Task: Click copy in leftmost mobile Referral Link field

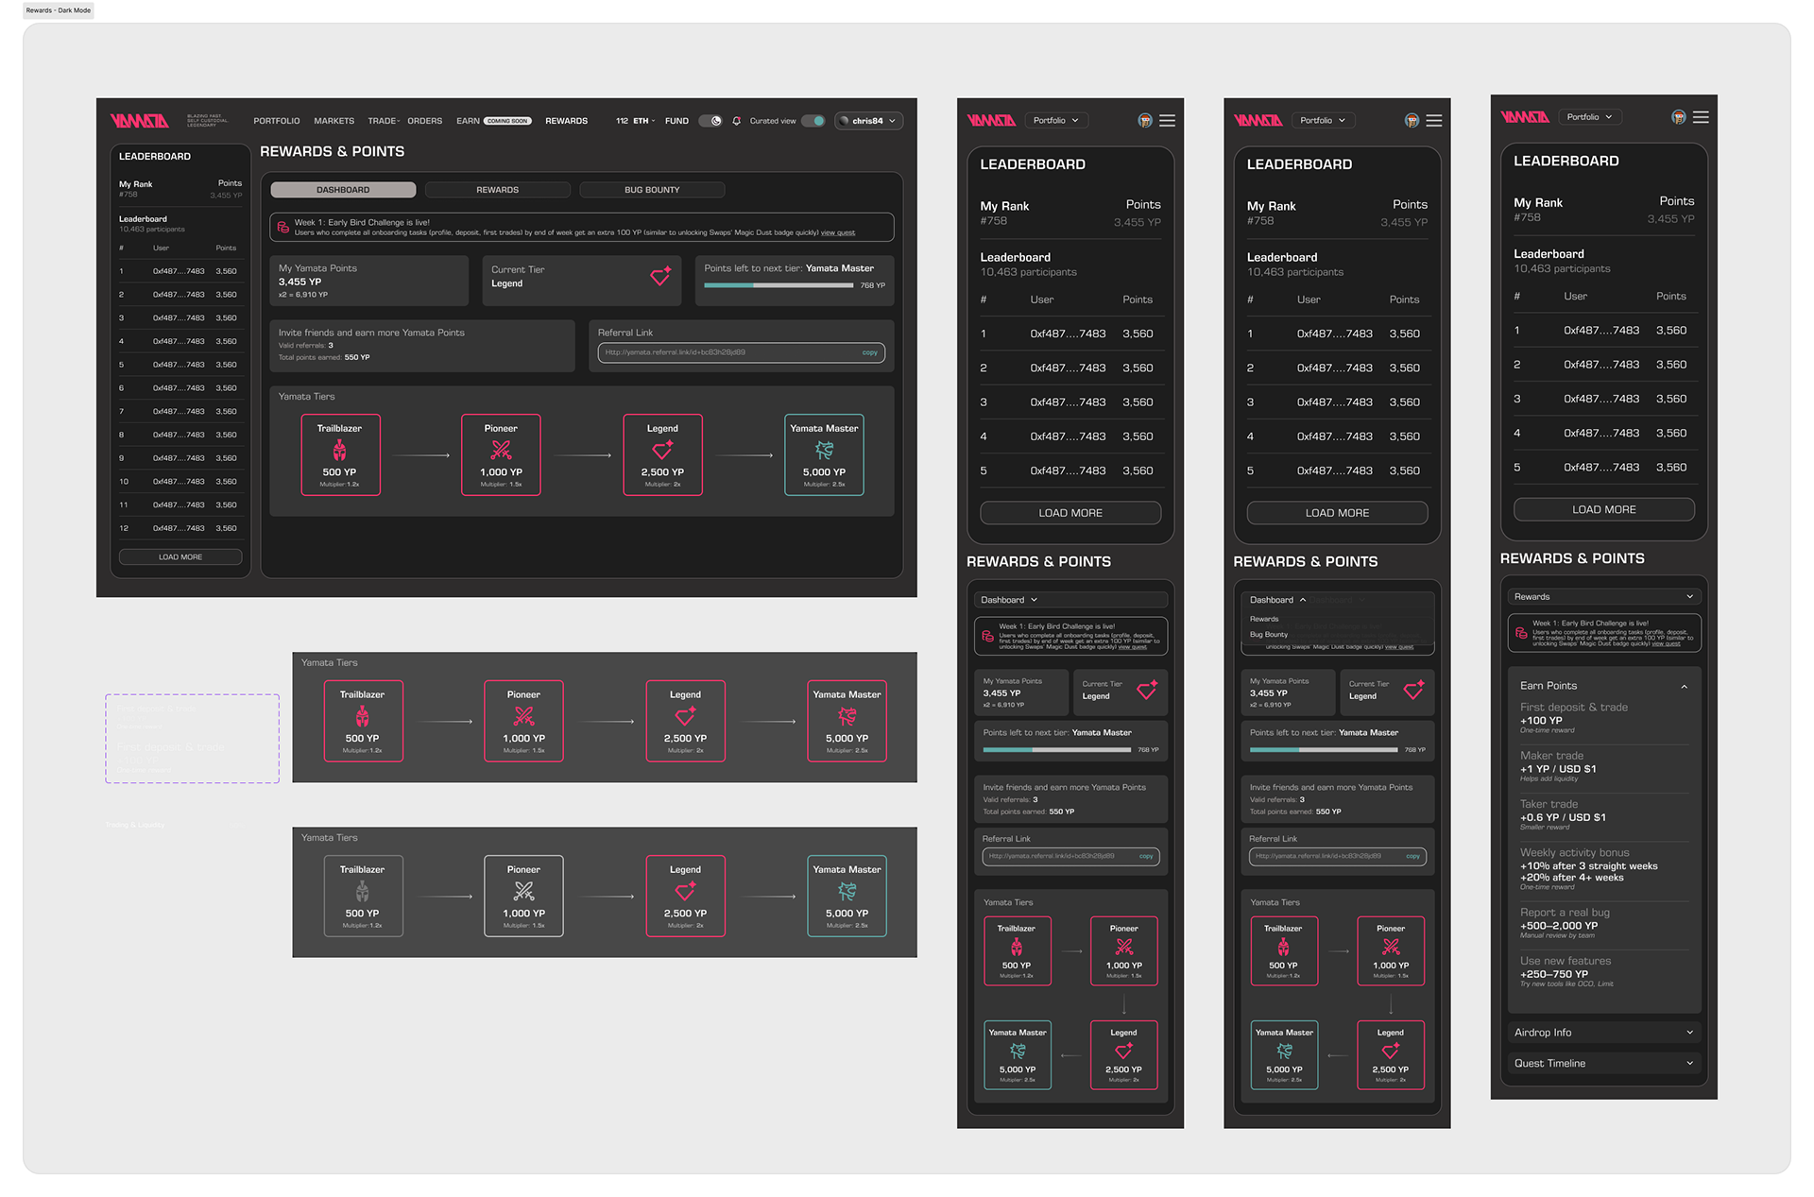Action: [1146, 856]
